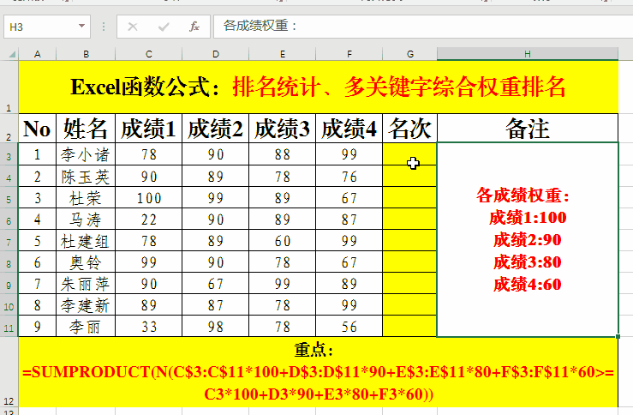Select column C header

pyautogui.click(x=149, y=54)
